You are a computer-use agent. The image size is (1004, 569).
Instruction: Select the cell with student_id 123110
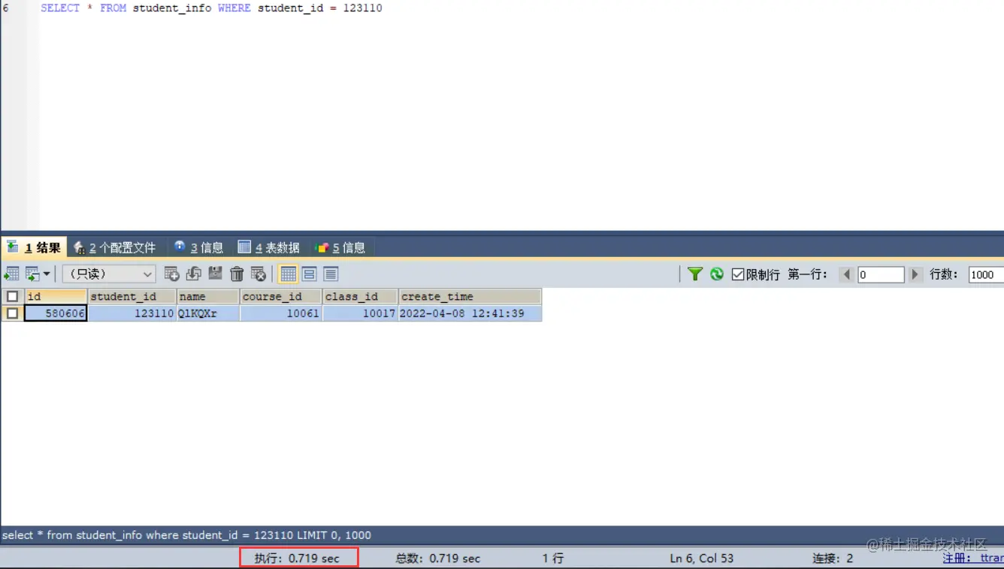click(x=132, y=313)
